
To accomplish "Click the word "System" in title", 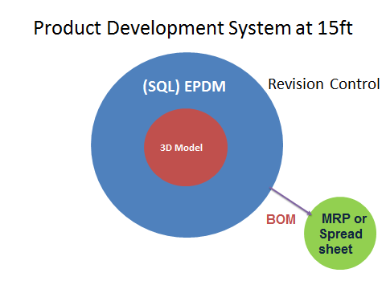I will [x=260, y=29].
